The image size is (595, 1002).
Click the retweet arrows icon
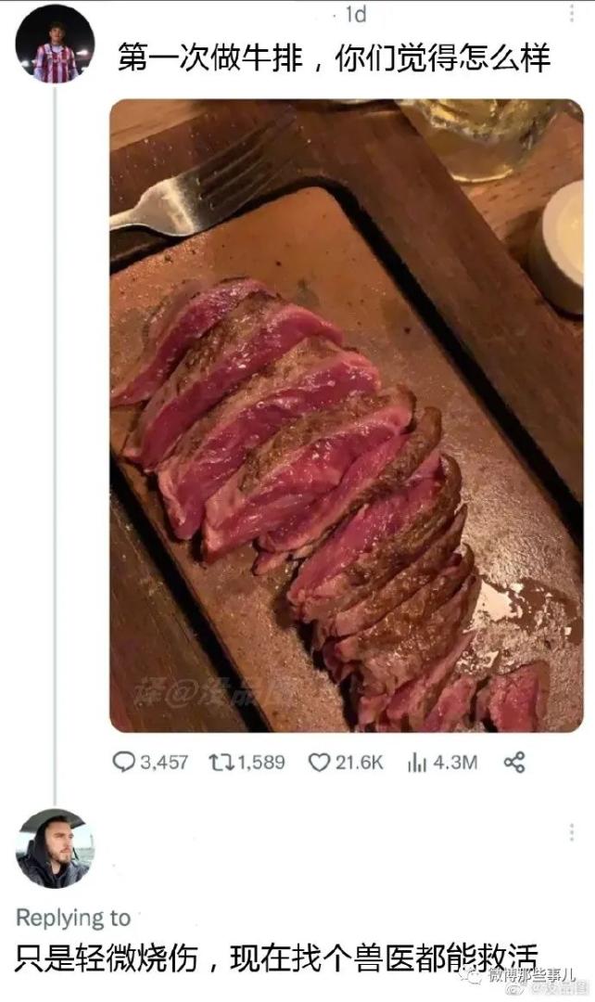pyautogui.click(x=222, y=762)
